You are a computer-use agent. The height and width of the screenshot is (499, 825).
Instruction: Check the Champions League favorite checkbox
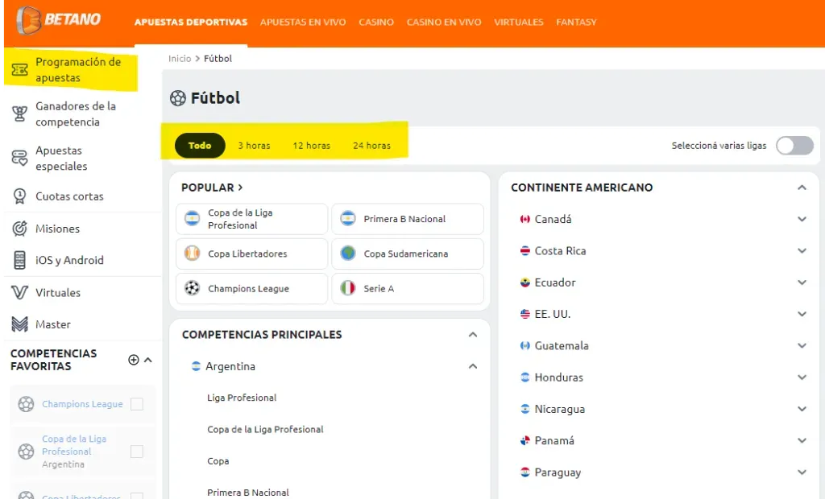[137, 404]
